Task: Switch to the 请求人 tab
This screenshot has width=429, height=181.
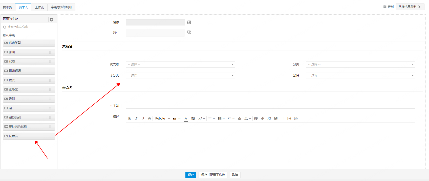Action: tap(23, 7)
